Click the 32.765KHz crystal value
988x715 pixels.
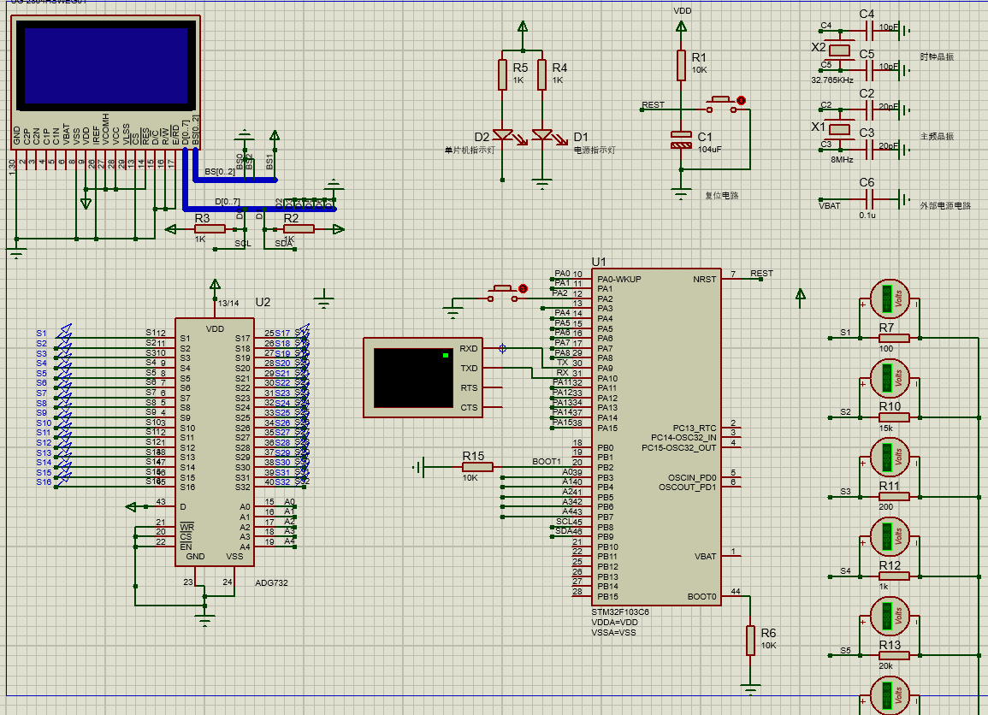(x=832, y=80)
